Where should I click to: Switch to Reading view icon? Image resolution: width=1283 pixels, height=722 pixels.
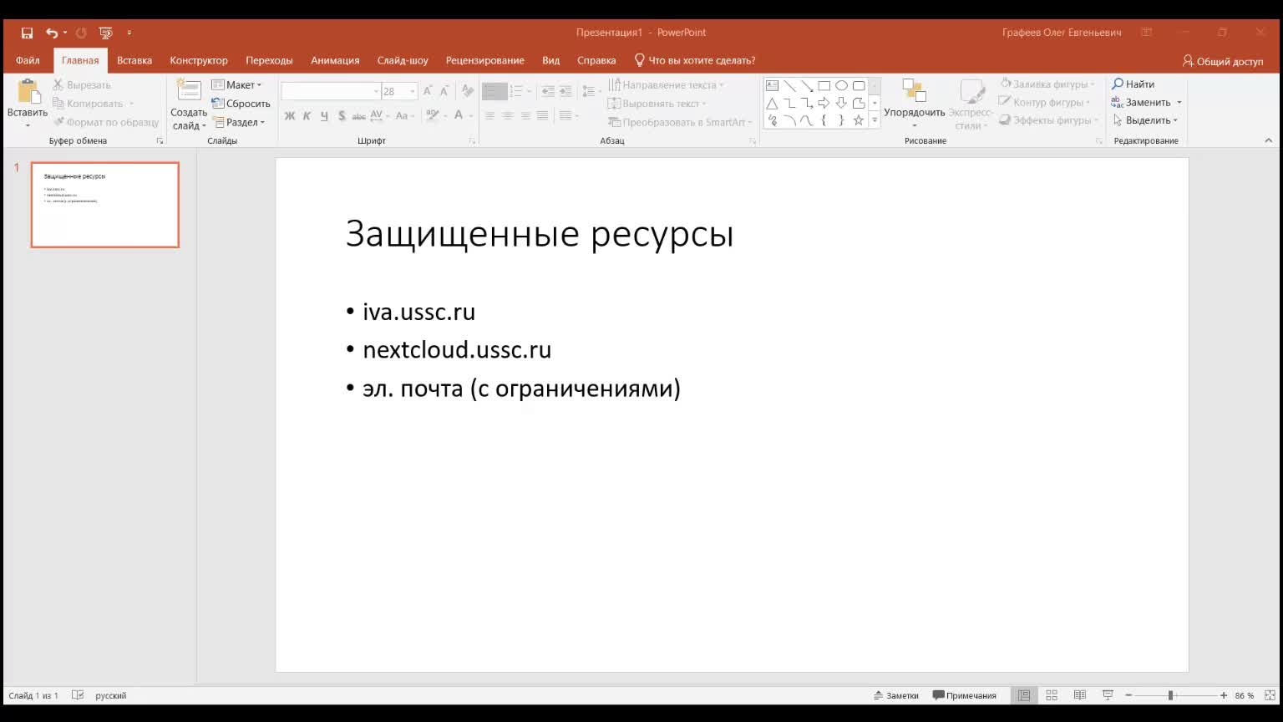click(x=1079, y=695)
